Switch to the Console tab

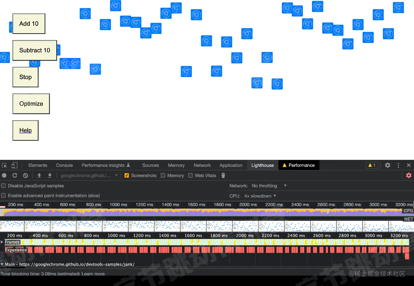pyautogui.click(x=64, y=165)
